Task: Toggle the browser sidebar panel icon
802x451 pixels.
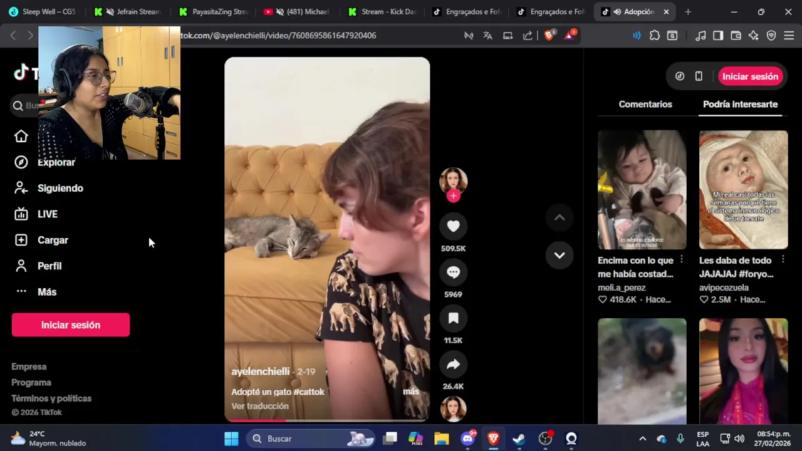Action: point(718,36)
